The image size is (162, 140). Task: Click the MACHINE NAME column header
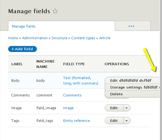(x=46, y=64)
